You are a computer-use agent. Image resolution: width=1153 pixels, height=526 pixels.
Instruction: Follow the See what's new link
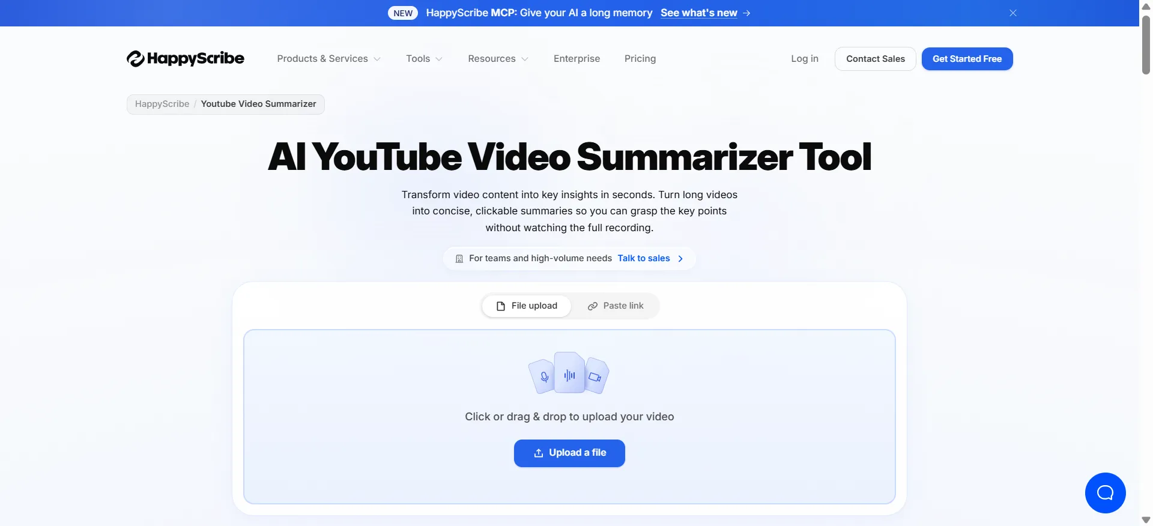point(699,13)
